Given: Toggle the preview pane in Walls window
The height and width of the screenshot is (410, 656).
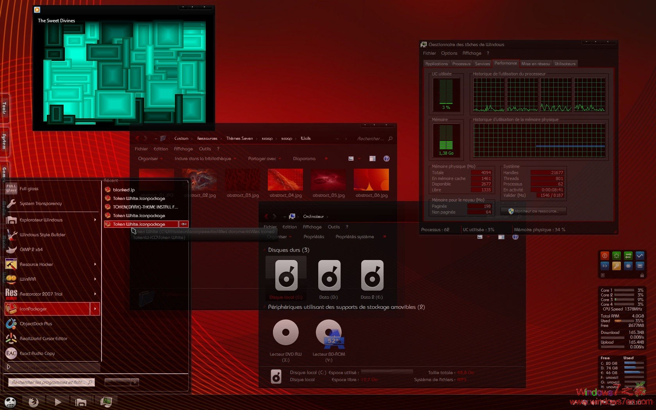Looking at the screenshot, I should coord(373,159).
